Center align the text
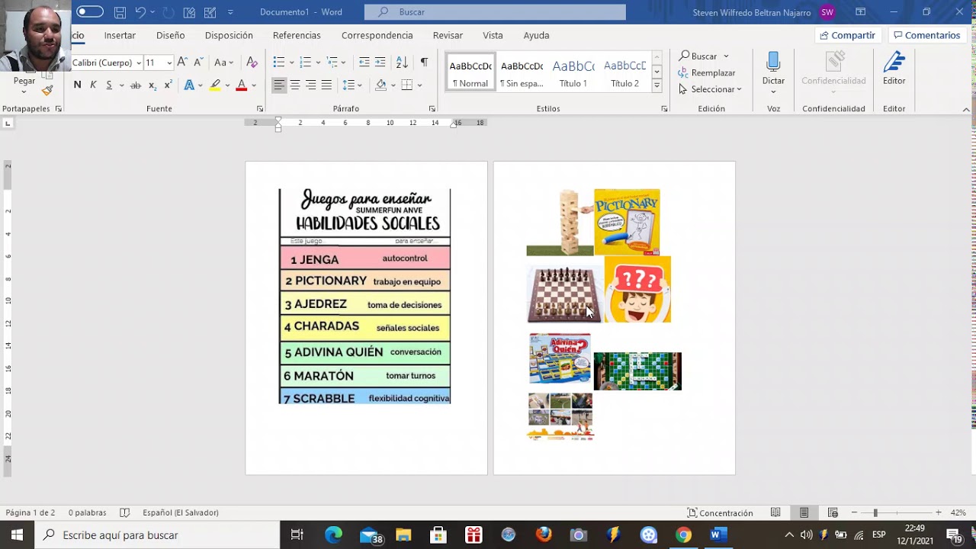 click(295, 85)
